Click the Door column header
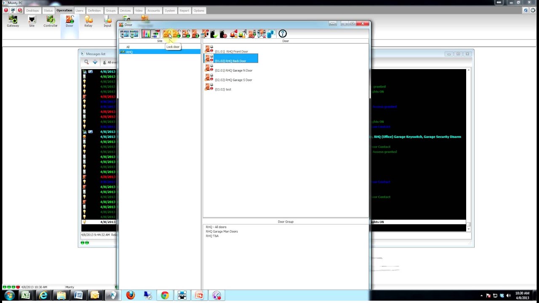Image resolution: width=539 pixels, height=303 pixels. [x=286, y=41]
